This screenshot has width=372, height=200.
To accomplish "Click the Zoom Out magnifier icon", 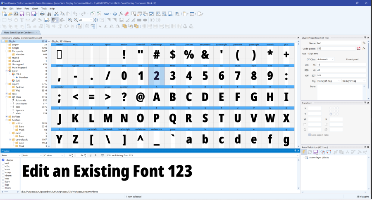I will click(x=76, y=20).
